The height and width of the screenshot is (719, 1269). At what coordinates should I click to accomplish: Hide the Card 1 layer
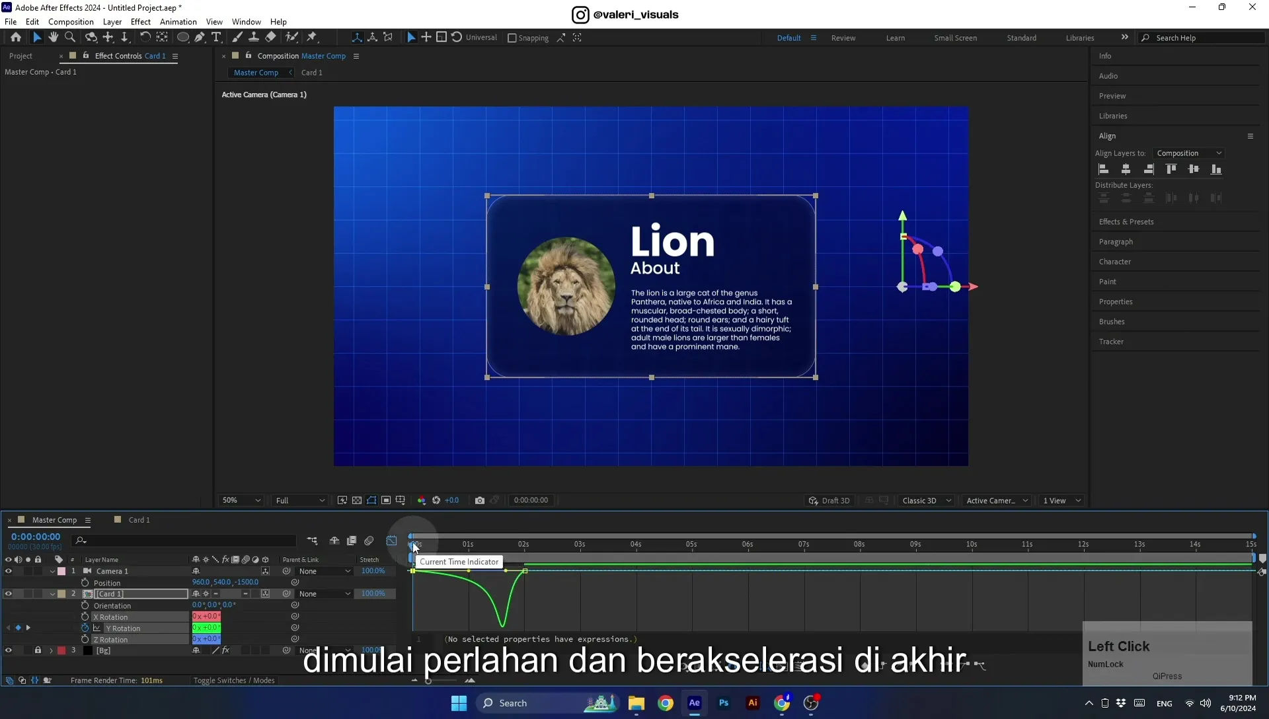[9, 594]
